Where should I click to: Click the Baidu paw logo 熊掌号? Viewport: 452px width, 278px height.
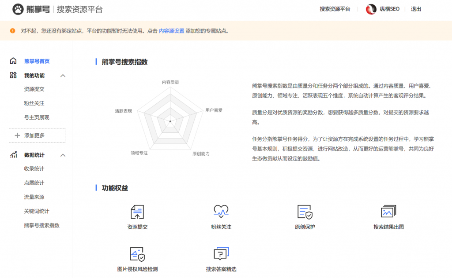pyautogui.click(x=18, y=9)
